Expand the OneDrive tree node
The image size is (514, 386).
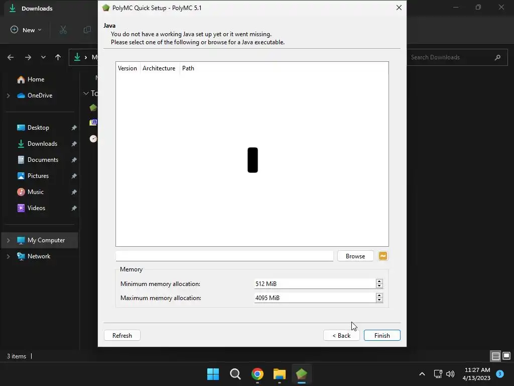[x=9, y=95]
